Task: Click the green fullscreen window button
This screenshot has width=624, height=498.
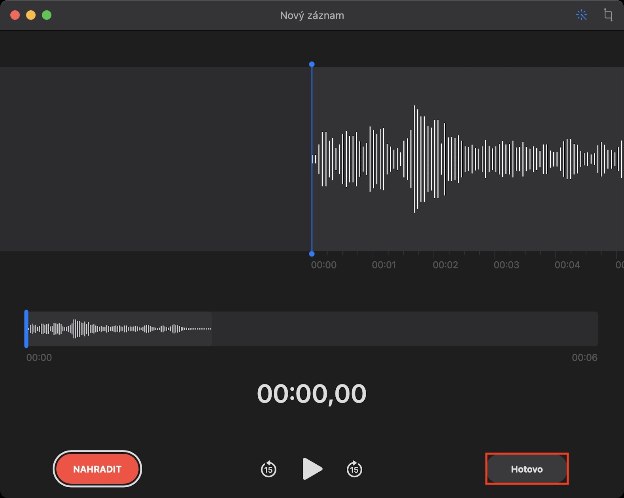Action: click(47, 15)
